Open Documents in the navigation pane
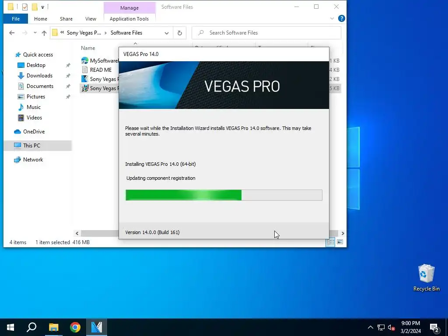 tap(40, 86)
